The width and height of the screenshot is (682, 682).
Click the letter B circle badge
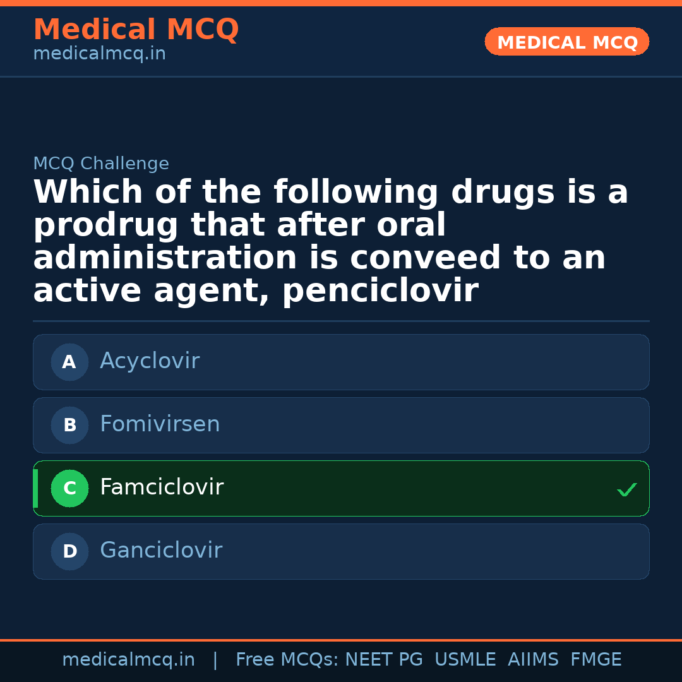coord(69,425)
